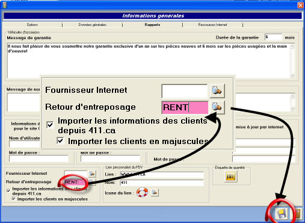Viewport: 305px width, 223px height.
Task: Switch to the Options tab
Action: 32,25
